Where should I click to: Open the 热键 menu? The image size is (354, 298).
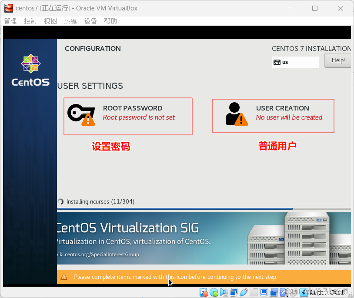click(70, 21)
